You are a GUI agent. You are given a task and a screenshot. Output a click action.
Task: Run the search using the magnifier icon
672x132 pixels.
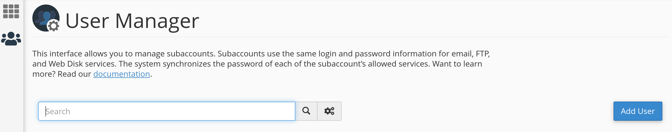(306, 111)
